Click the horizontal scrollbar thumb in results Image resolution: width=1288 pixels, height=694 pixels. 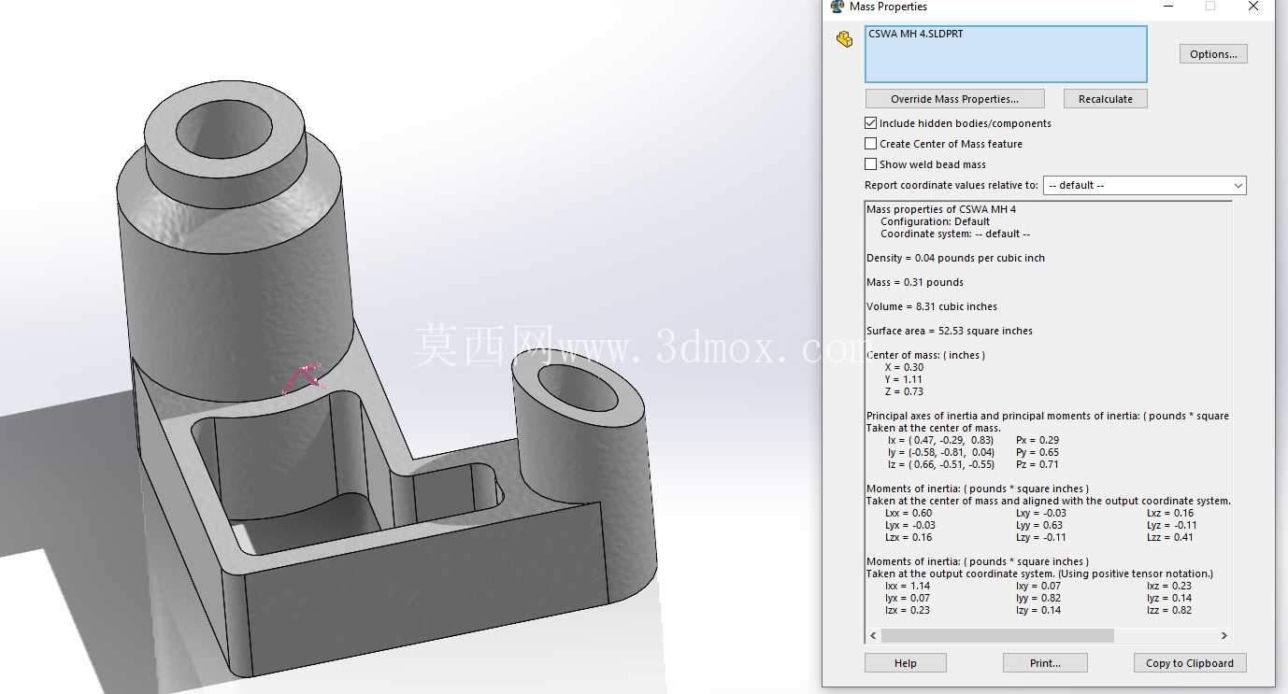[x=997, y=635]
